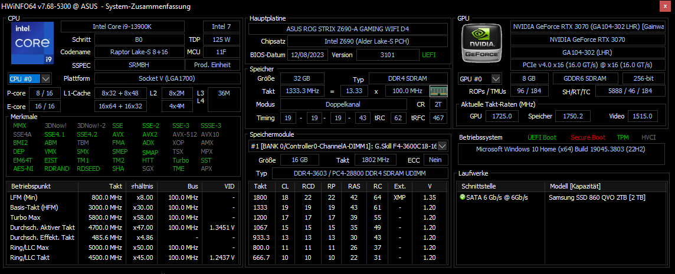
Task: Click the VID column header in CPU table
Action: [x=220, y=187]
